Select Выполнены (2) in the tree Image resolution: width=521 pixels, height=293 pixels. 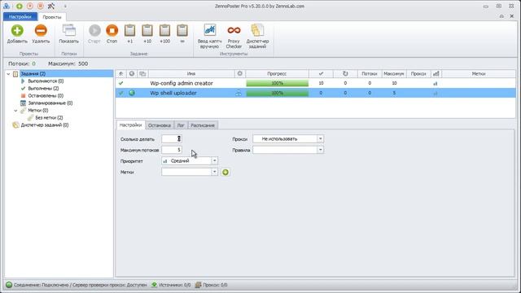pyautogui.click(x=43, y=89)
